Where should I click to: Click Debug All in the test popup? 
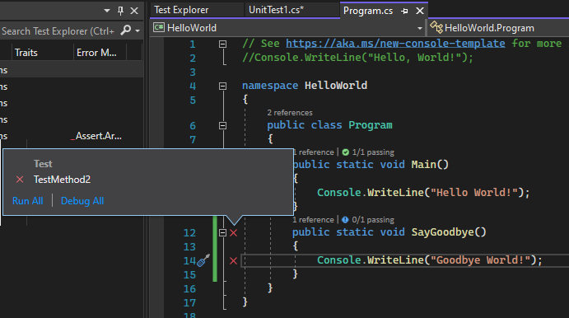[x=82, y=201]
